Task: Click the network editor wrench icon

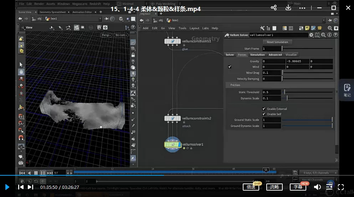Action: pos(262,28)
